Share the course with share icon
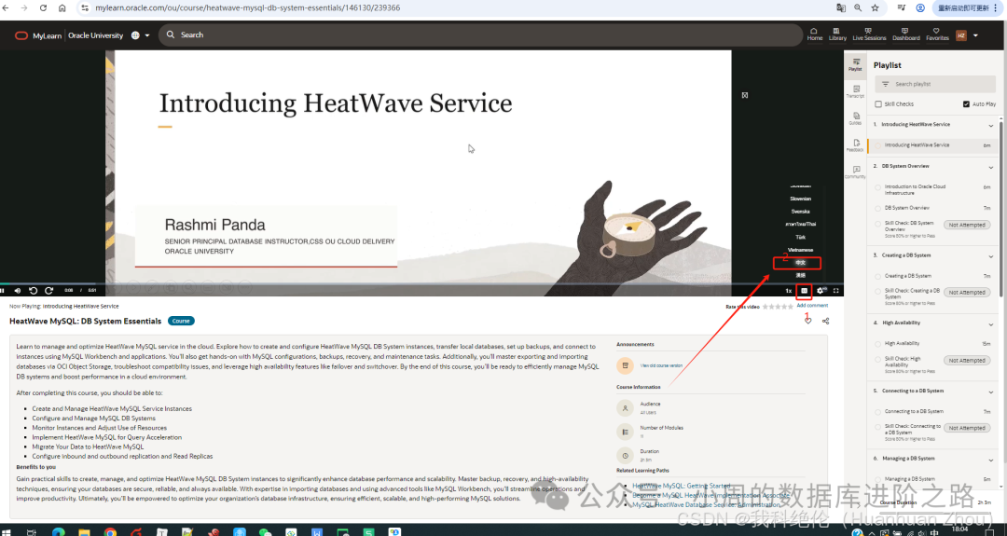1007x536 pixels. point(825,321)
